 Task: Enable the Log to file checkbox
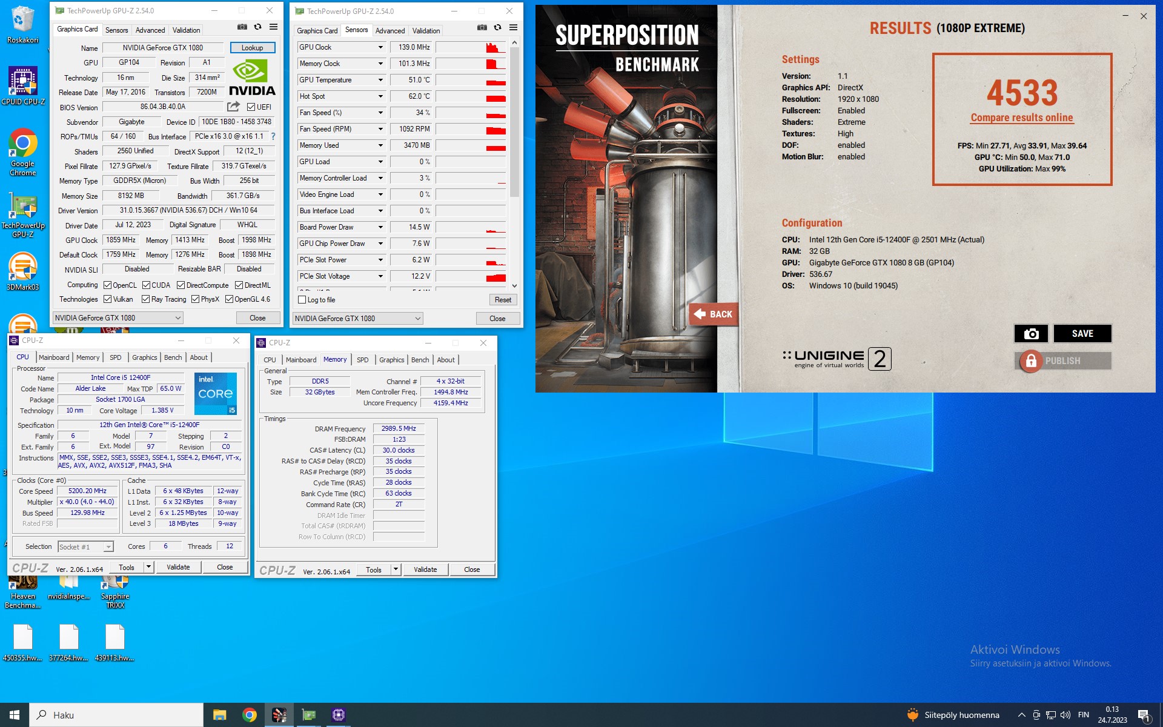302,300
